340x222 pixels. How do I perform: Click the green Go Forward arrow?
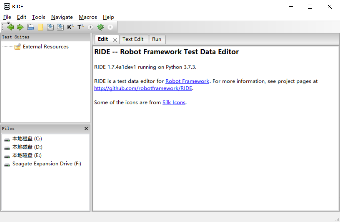click(x=20, y=27)
